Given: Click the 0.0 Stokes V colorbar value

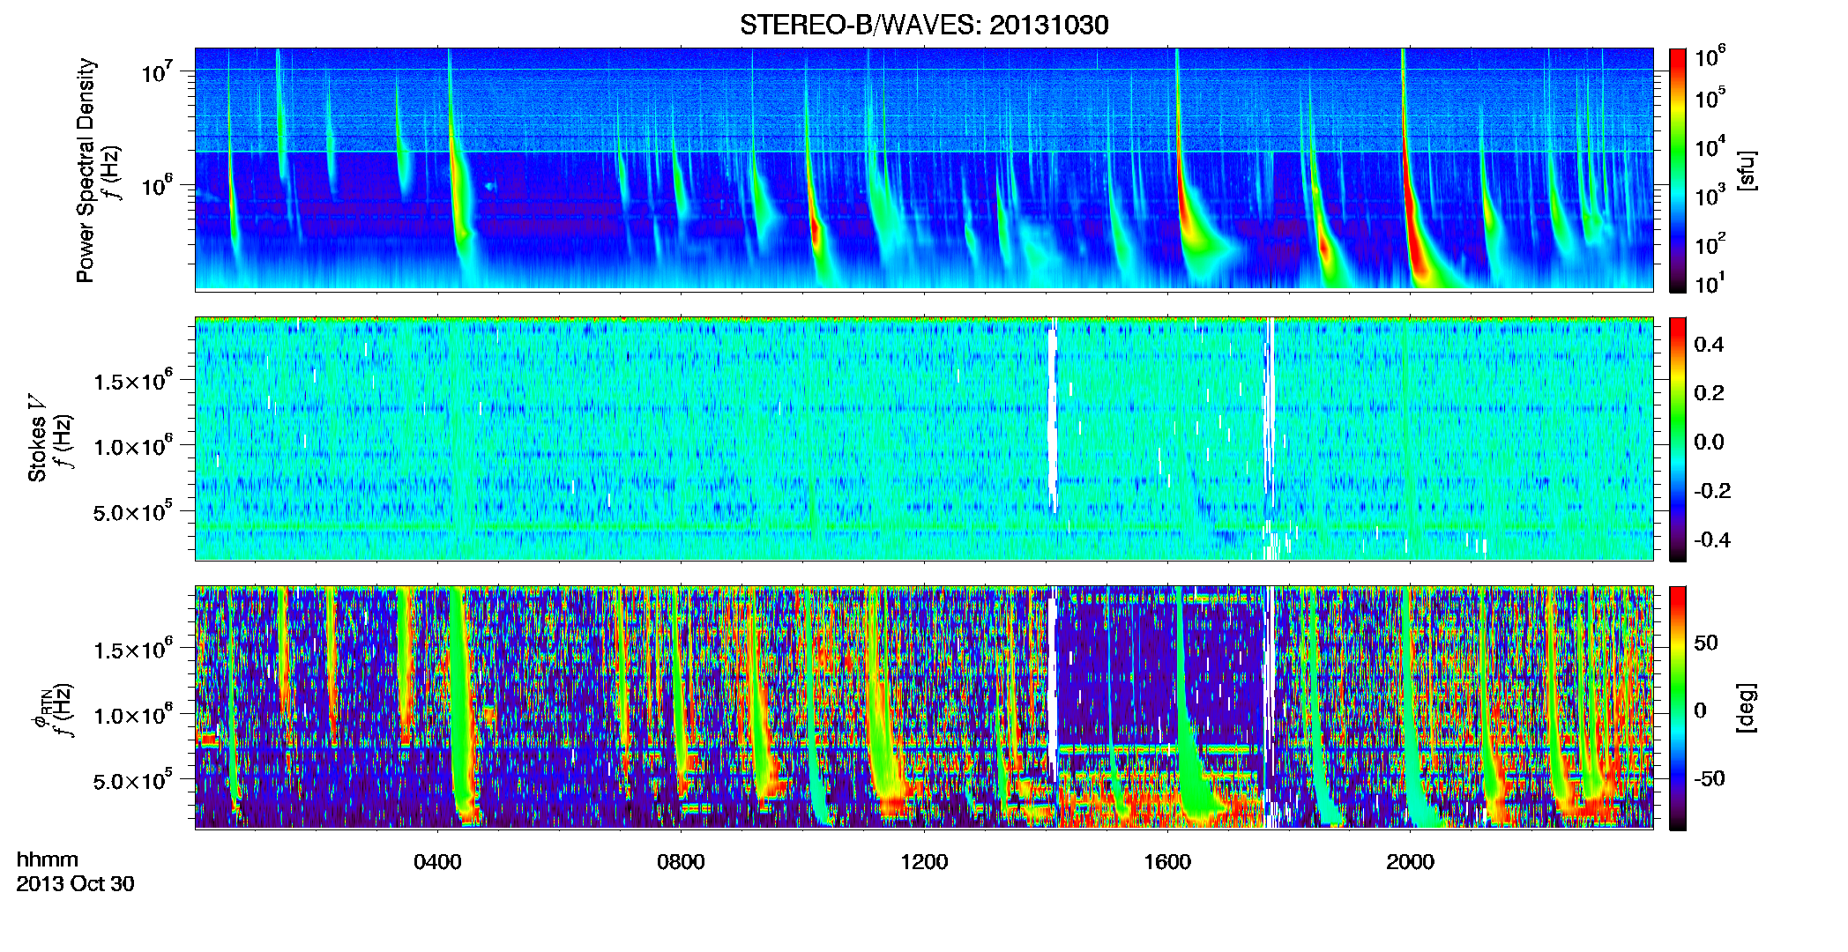Looking at the screenshot, I should coord(1709,442).
